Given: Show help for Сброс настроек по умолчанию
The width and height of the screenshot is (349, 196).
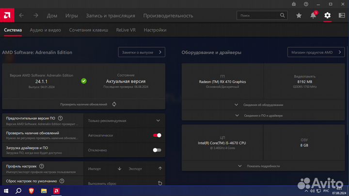Looking at the screenshot, I should (x=62, y=181).
